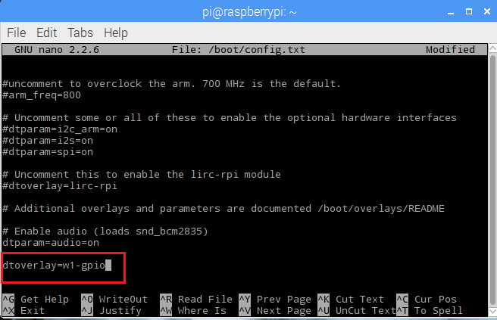This screenshot has width=497, height=320.
Task: Click the line '#arm_freq=800'
Action: click(x=42, y=95)
